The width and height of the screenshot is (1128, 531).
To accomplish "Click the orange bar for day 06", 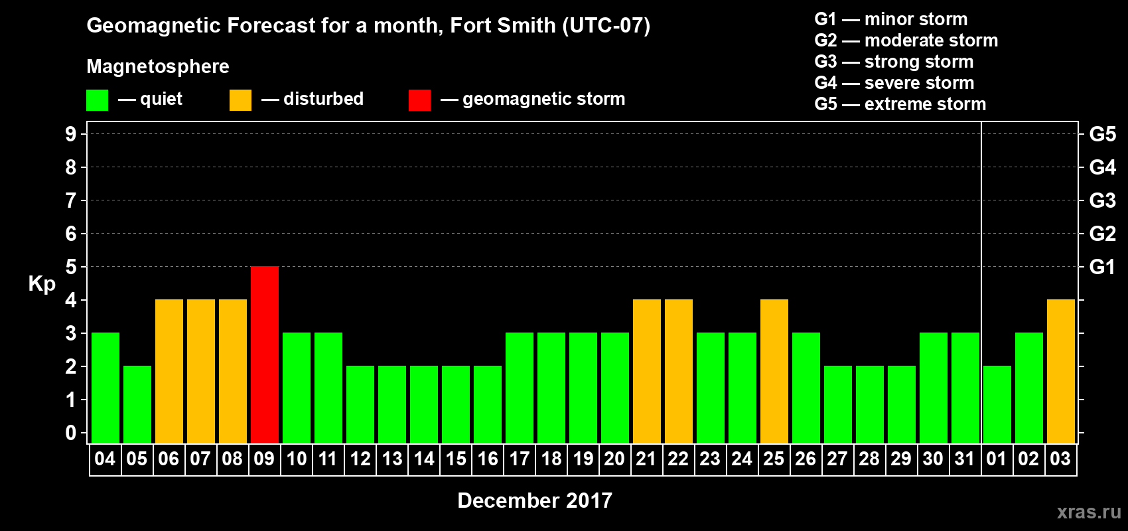I will pos(169,371).
